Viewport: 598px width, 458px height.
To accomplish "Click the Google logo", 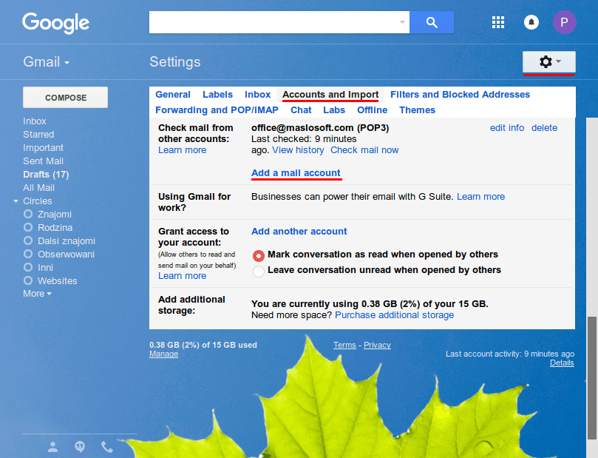I will pyautogui.click(x=55, y=23).
